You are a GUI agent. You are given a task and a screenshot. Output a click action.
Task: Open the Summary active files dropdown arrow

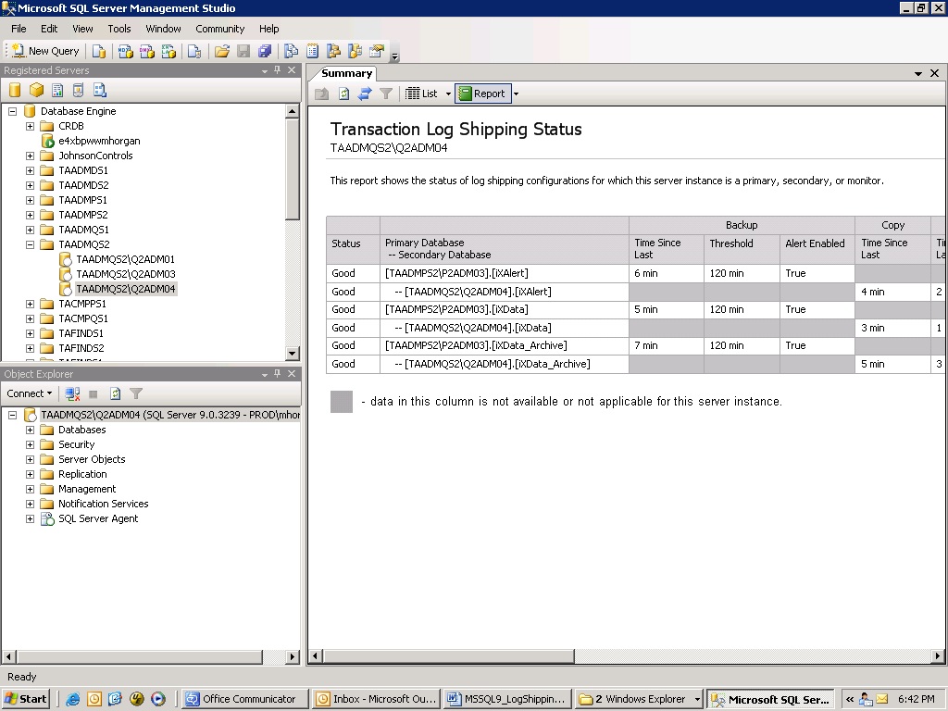coord(917,73)
